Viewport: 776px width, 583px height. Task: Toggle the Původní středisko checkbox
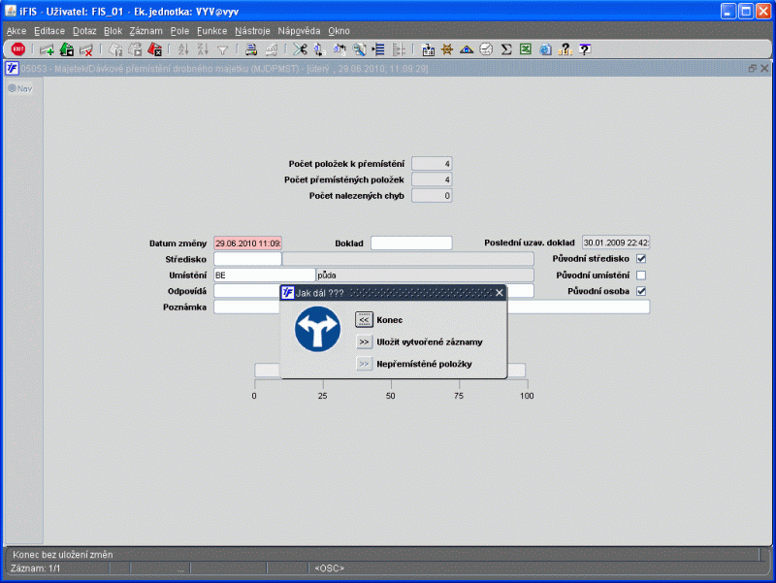click(641, 259)
